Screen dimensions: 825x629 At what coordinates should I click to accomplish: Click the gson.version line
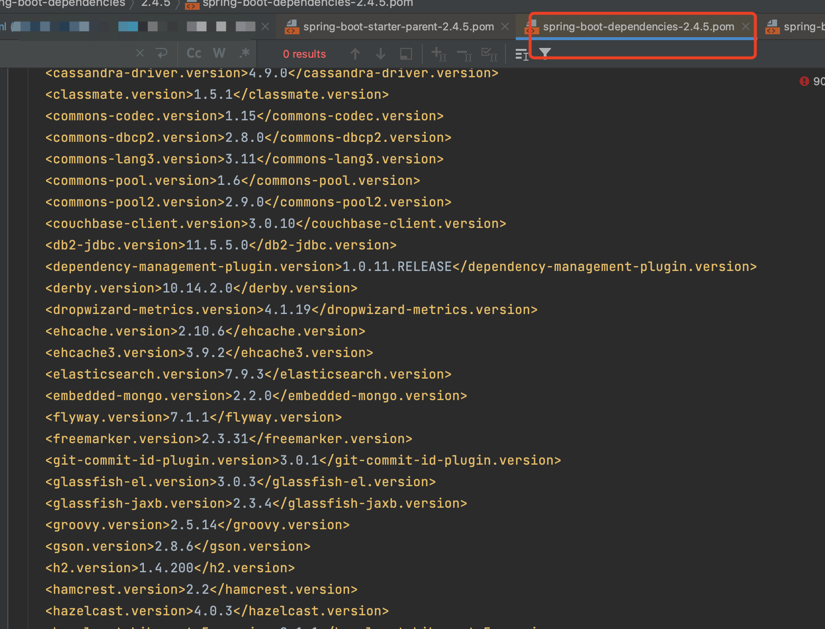coord(178,546)
